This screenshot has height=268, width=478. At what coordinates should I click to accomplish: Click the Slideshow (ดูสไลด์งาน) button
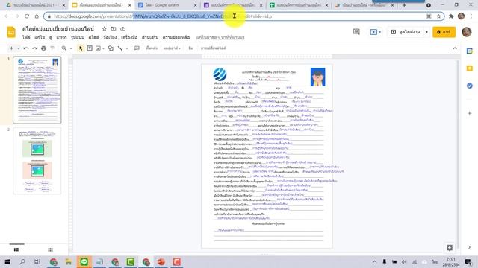tap(406, 31)
